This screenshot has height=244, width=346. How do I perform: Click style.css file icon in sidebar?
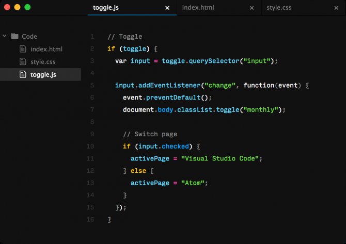pos(23,61)
